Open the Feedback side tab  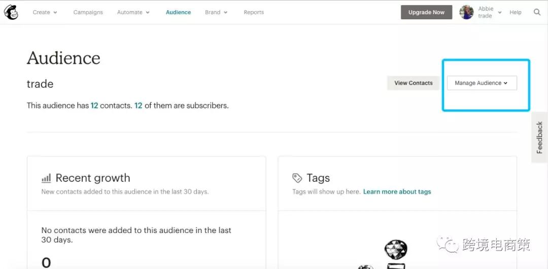point(539,137)
